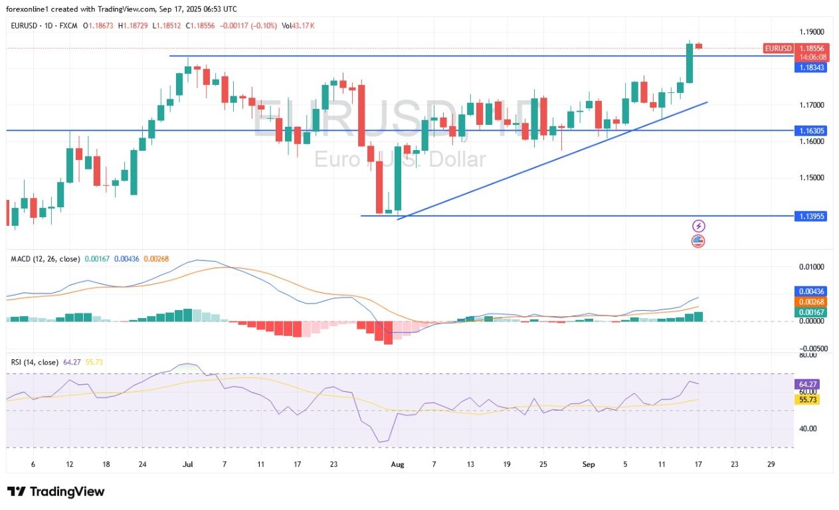
Task: Open the Vol 43.17K volume display
Action: tap(298, 26)
